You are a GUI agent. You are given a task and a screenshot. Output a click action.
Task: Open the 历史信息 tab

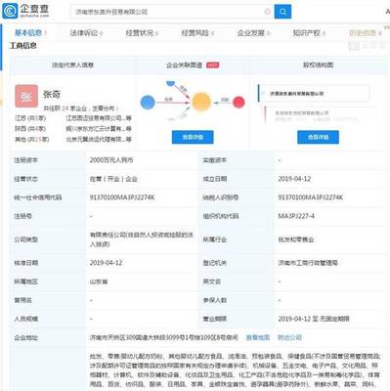(x=365, y=33)
